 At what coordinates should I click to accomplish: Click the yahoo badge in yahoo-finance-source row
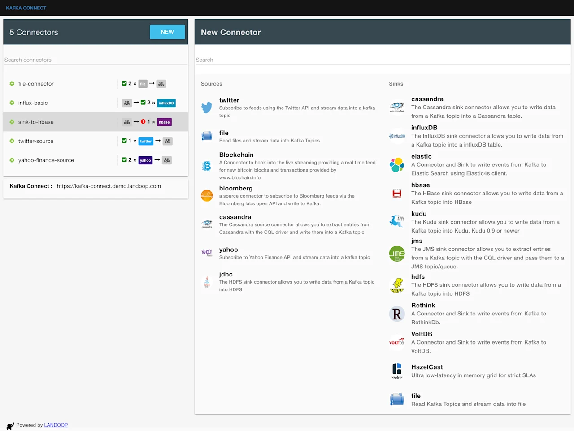pos(145,160)
